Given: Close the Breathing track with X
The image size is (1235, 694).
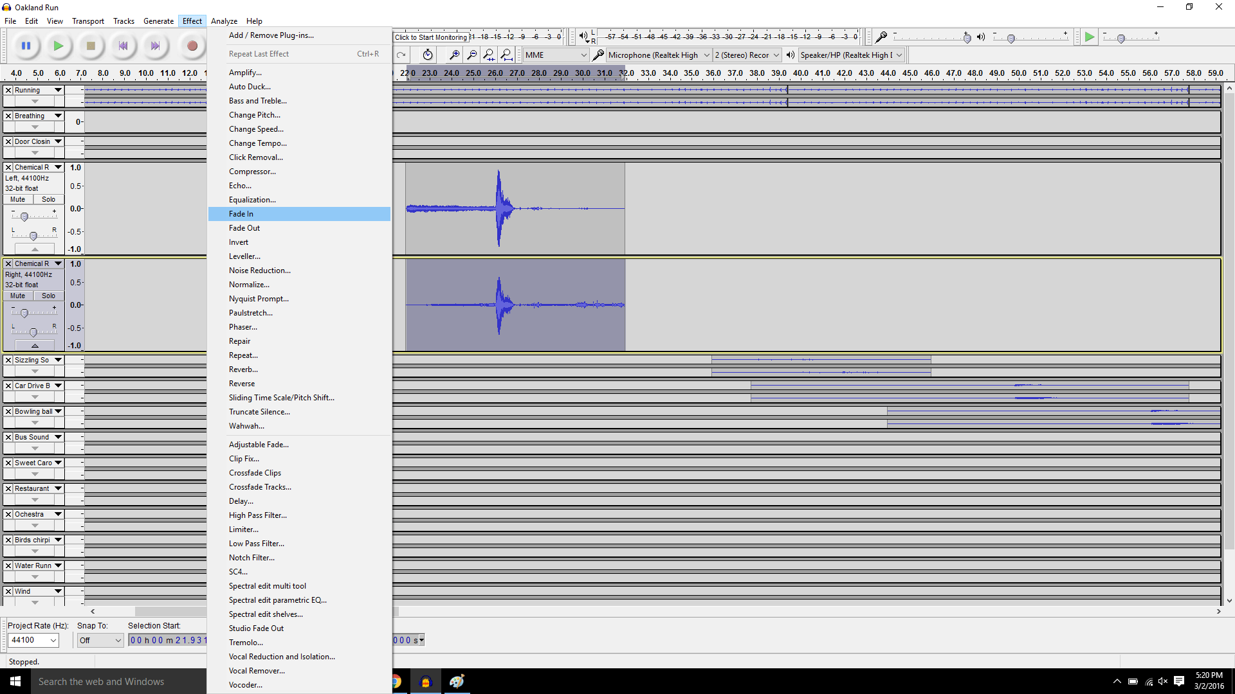Looking at the screenshot, I should click(8, 116).
